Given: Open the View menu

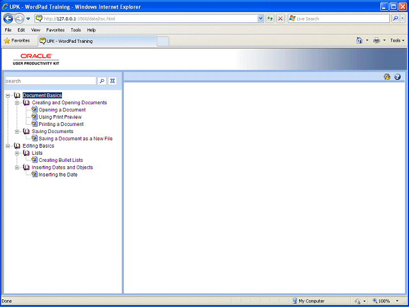Looking at the screenshot, I should [36, 30].
